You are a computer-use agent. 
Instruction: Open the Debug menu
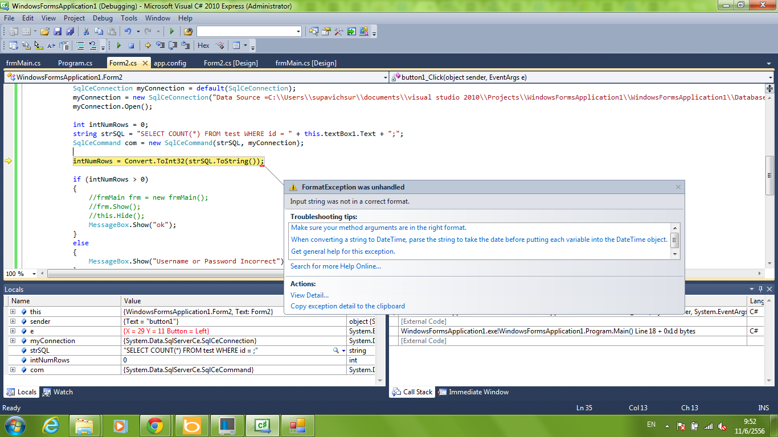tap(103, 18)
